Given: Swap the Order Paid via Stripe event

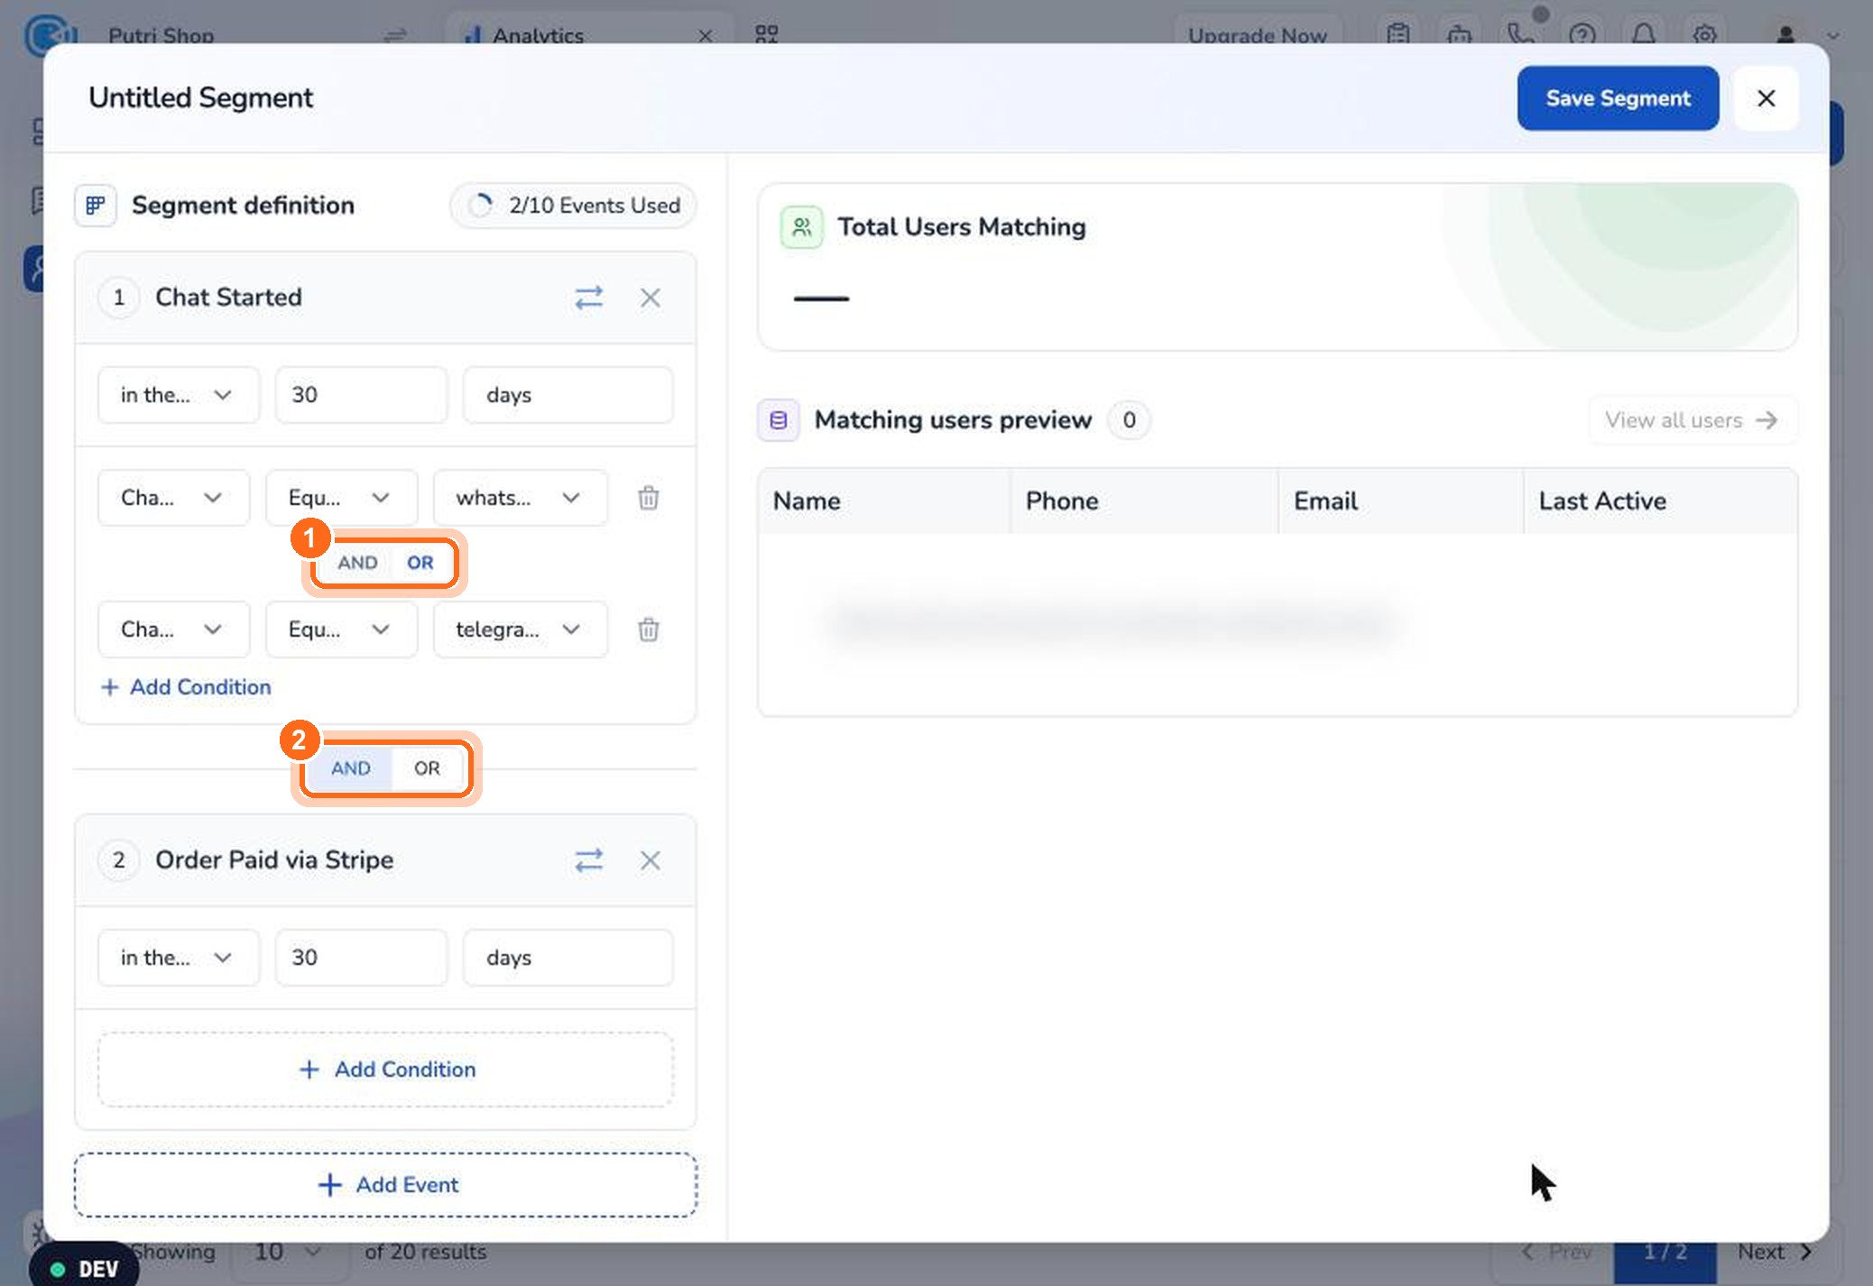Looking at the screenshot, I should [589, 860].
